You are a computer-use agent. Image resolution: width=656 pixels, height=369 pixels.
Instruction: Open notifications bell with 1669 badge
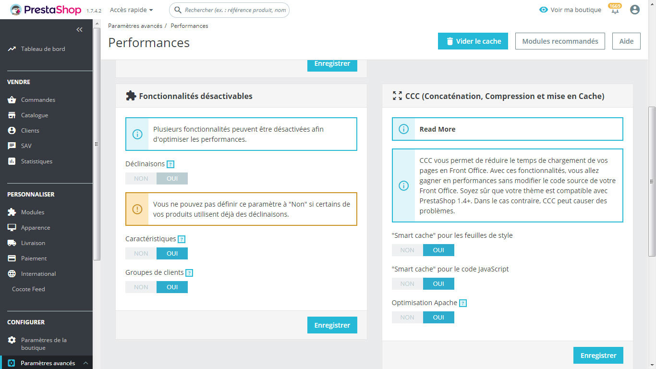[x=615, y=9]
